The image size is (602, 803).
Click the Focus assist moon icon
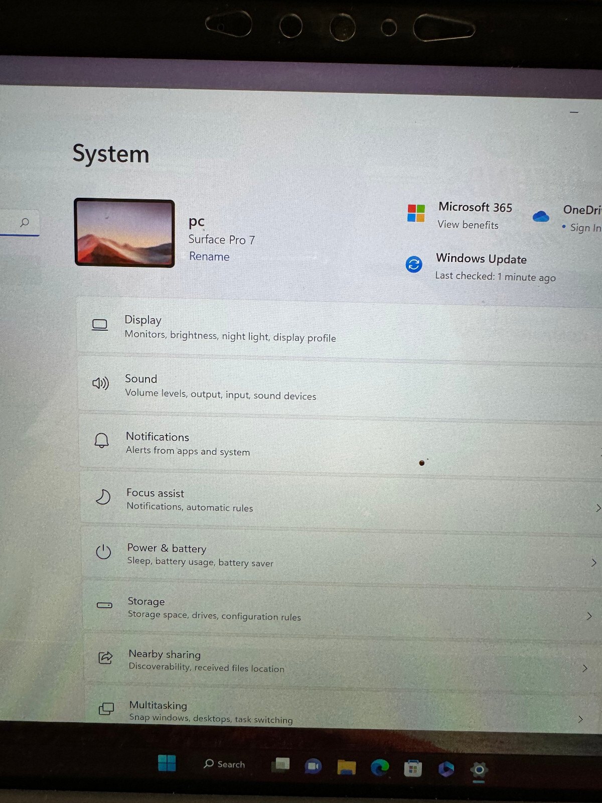point(103,497)
